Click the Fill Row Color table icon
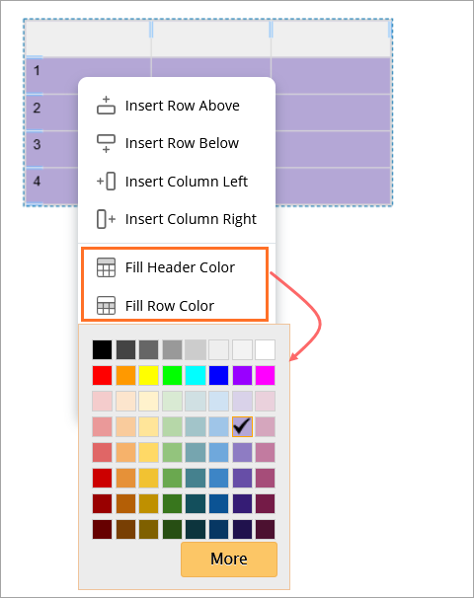 106,306
